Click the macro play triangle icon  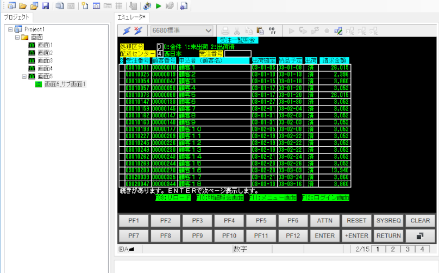[291, 31]
